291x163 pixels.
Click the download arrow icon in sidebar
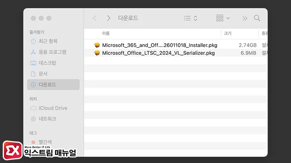(x=33, y=85)
